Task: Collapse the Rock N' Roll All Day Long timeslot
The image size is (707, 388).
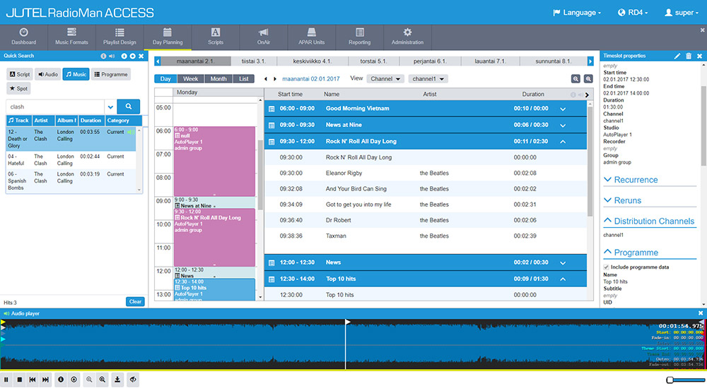Action: [563, 141]
